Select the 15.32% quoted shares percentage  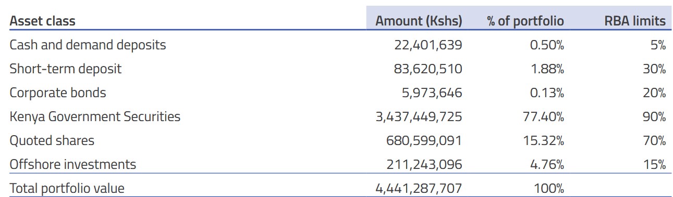click(545, 141)
